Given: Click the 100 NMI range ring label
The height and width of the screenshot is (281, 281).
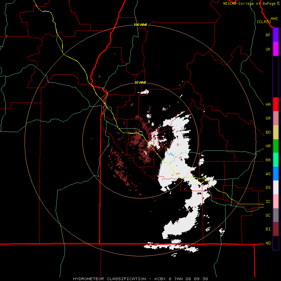Looking at the screenshot, I should [140, 25].
